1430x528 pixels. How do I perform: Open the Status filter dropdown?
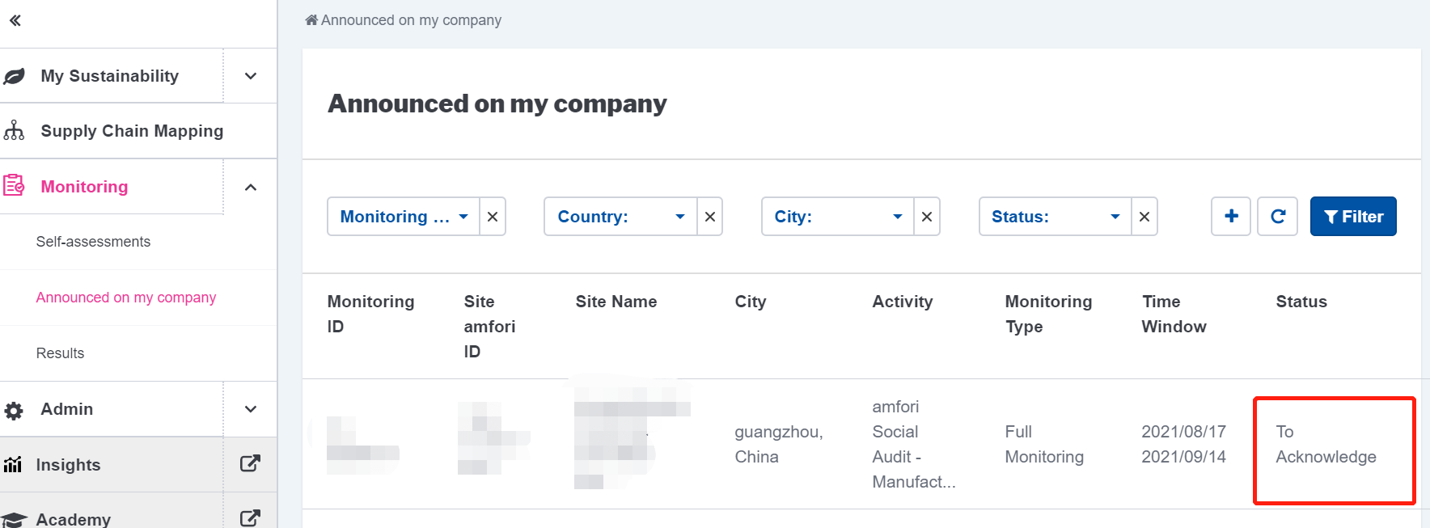click(1055, 217)
